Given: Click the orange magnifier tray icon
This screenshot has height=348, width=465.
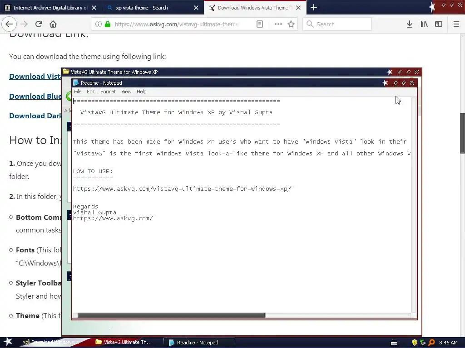Looking at the screenshot, I should click(x=431, y=343).
